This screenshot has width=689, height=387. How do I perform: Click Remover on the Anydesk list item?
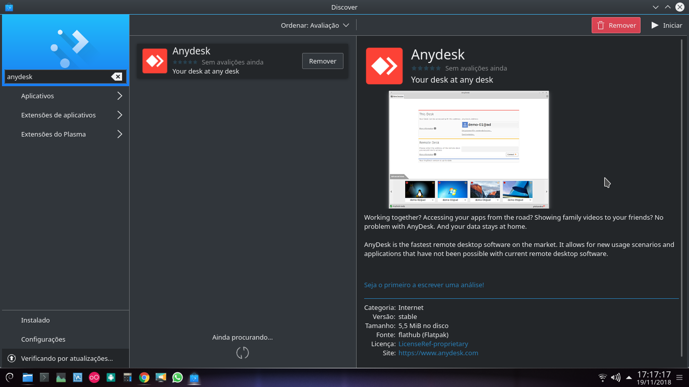coord(323,61)
